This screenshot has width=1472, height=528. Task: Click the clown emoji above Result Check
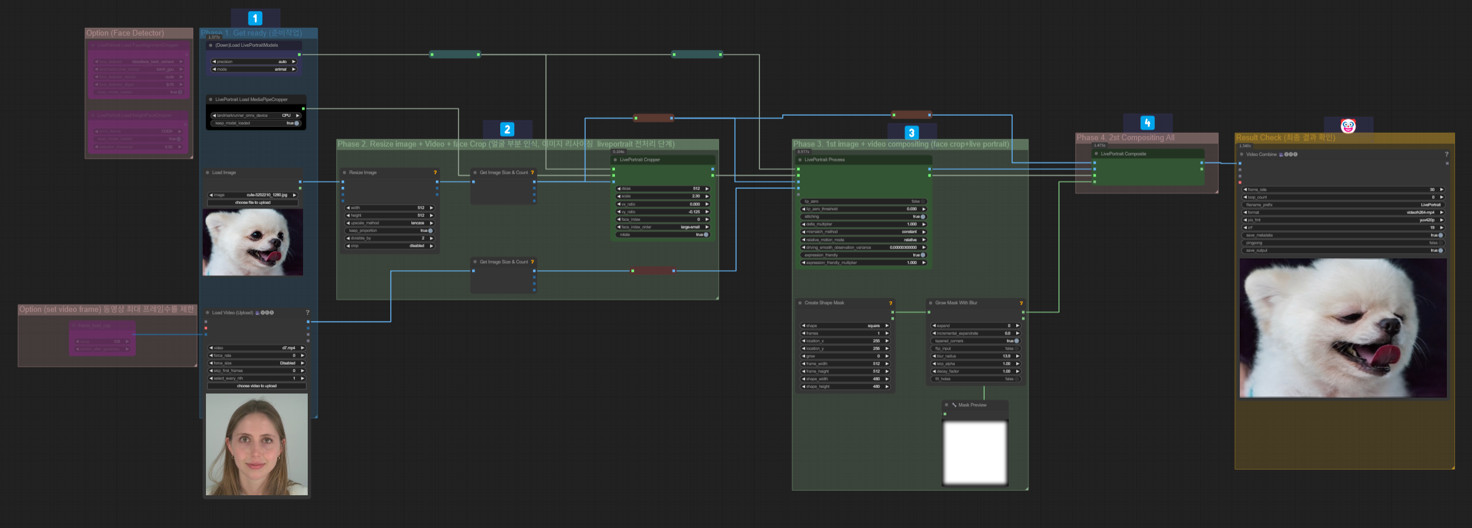[1348, 126]
